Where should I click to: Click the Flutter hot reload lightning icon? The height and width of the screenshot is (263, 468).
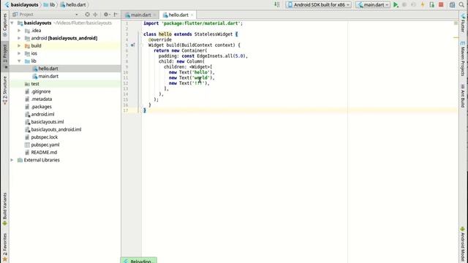(423, 5)
